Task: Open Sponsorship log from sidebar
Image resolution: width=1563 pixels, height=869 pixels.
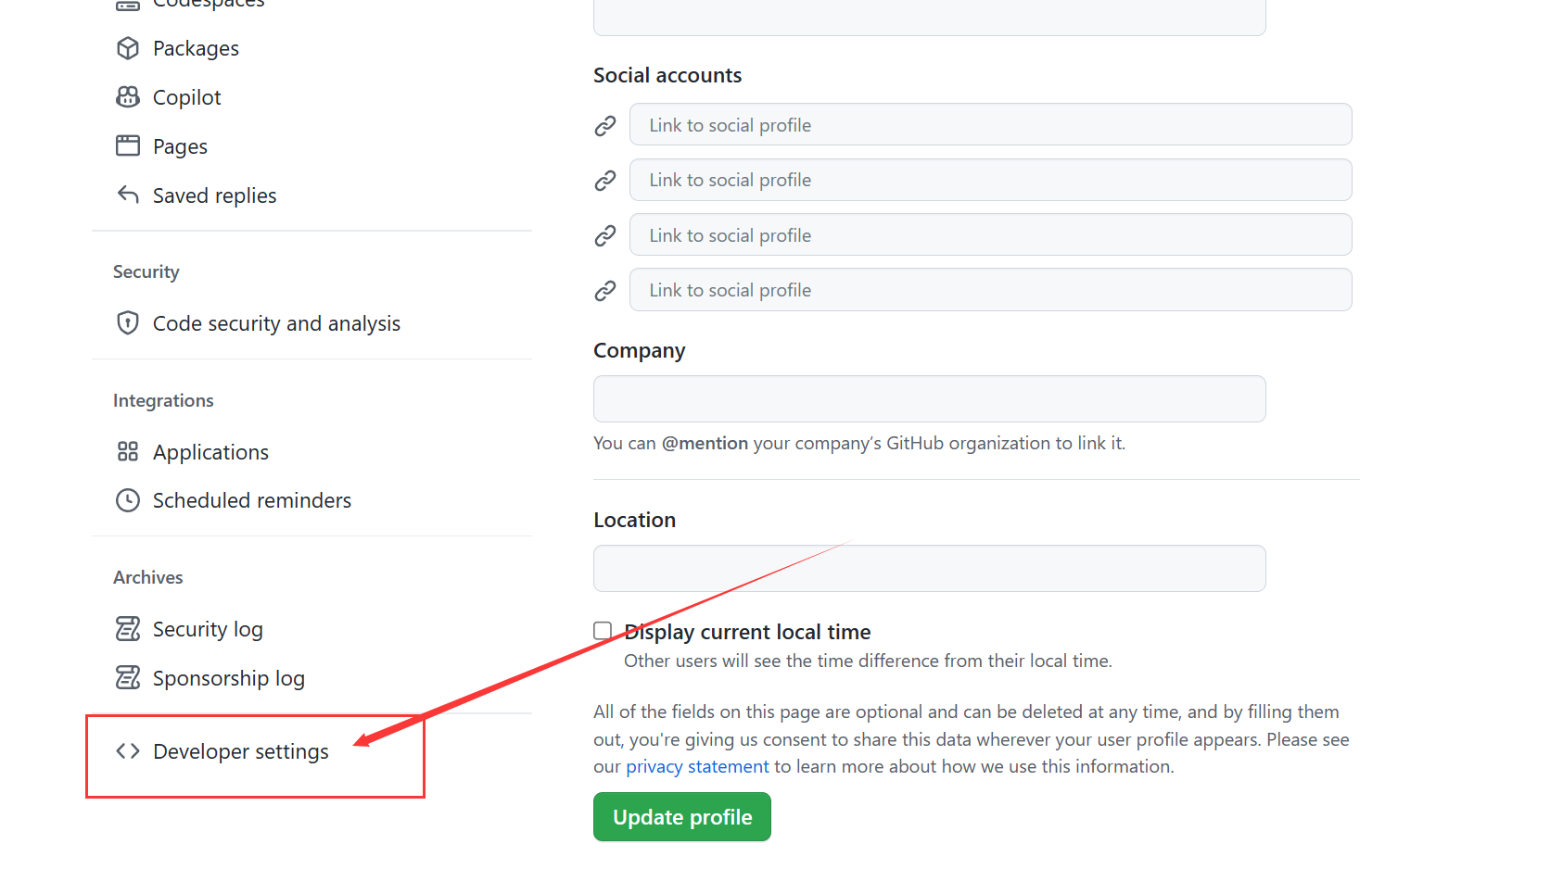Action: click(228, 678)
